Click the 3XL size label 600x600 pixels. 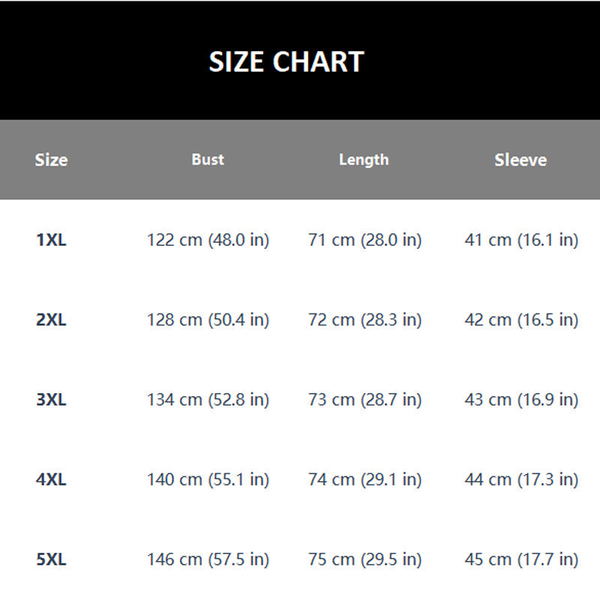click(51, 400)
